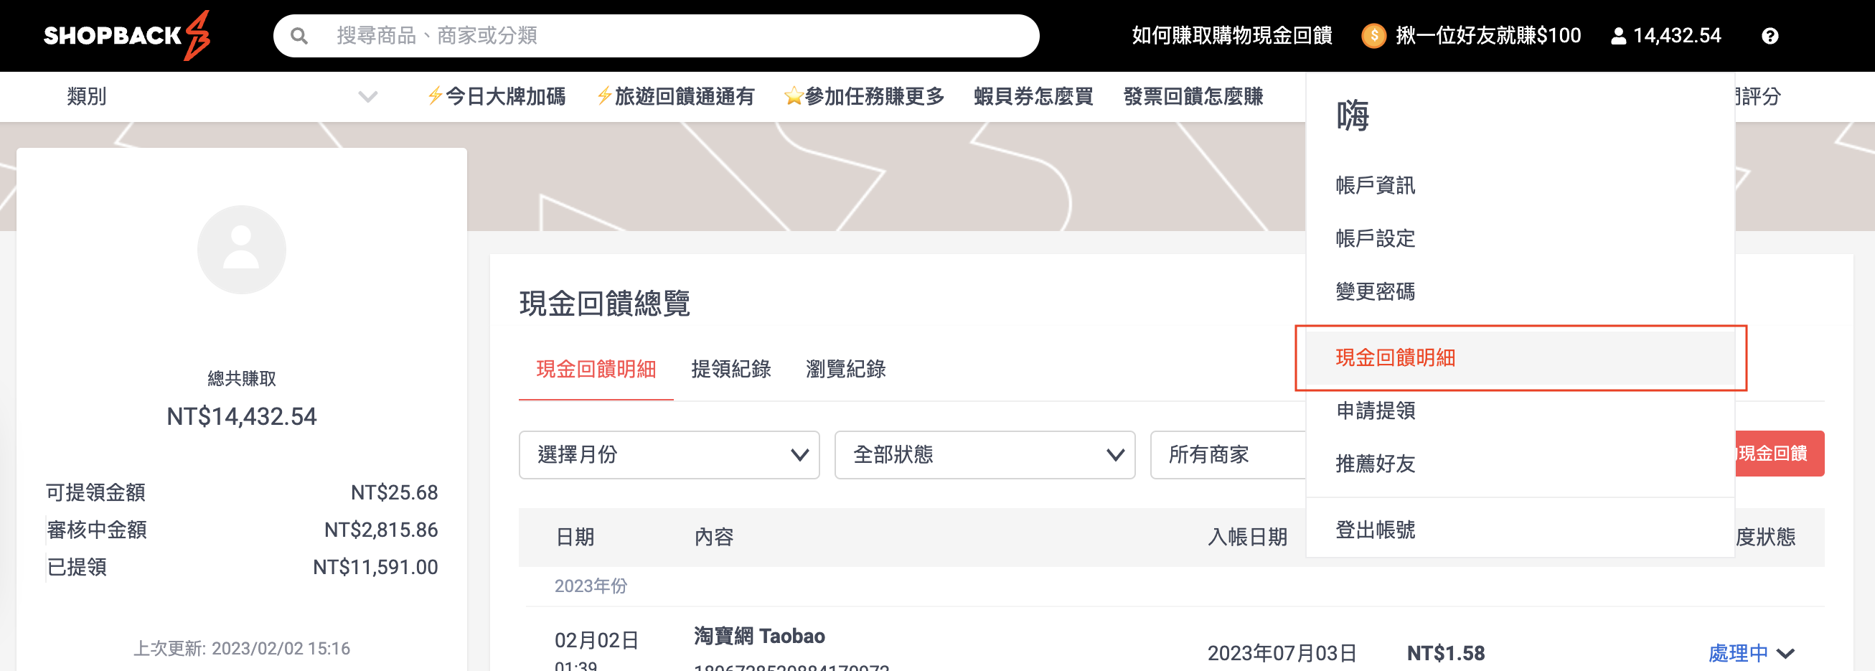This screenshot has width=1875, height=671.
Task: Click the 2023年07月03日 posting date
Action: tap(1282, 654)
